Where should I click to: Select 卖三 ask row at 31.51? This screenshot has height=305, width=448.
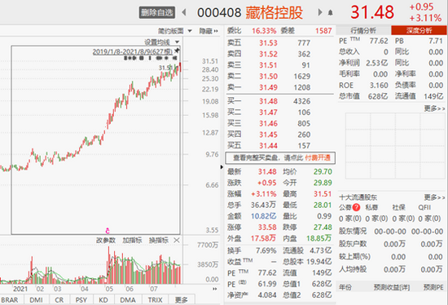coord(280,65)
